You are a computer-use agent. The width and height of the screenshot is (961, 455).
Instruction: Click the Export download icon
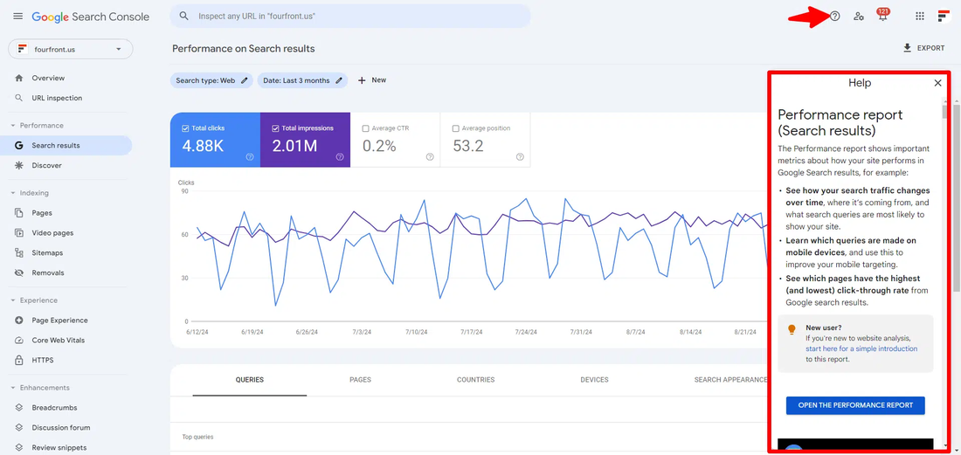pyautogui.click(x=907, y=48)
